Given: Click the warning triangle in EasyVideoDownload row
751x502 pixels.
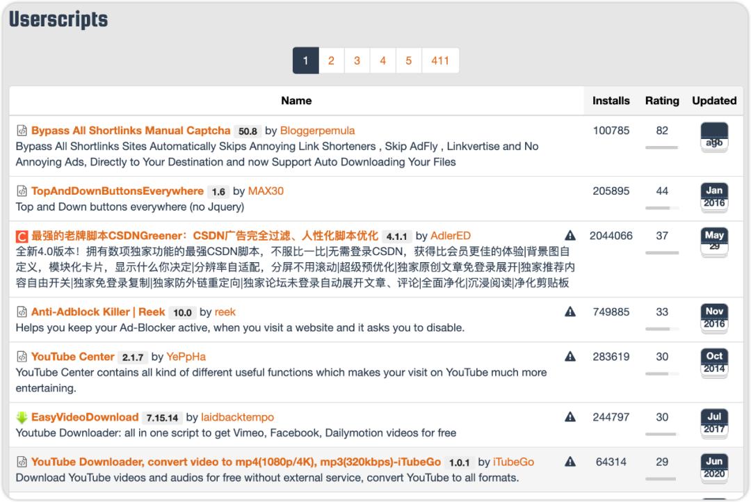Looking at the screenshot, I should pos(570,417).
